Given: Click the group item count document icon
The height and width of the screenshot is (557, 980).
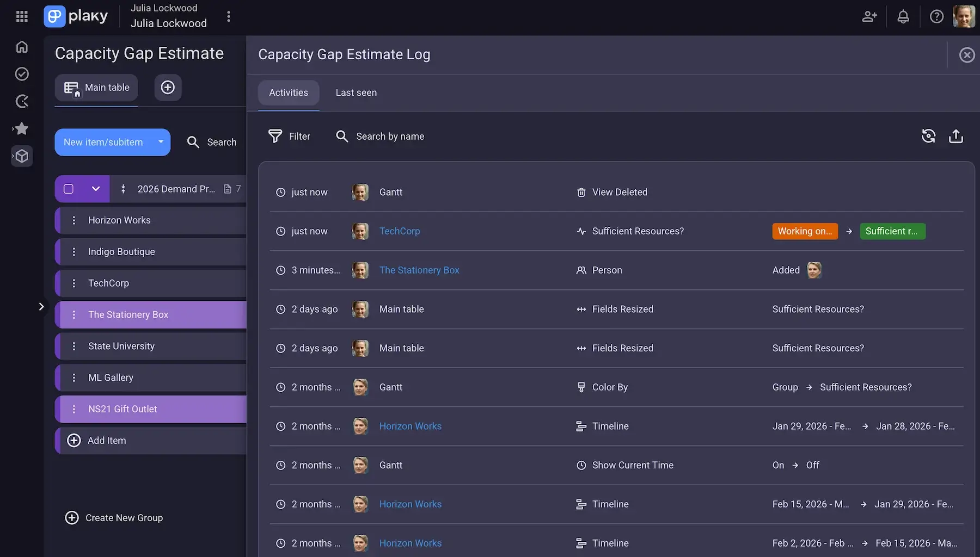Looking at the screenshot, I should (x=228, y=189).
